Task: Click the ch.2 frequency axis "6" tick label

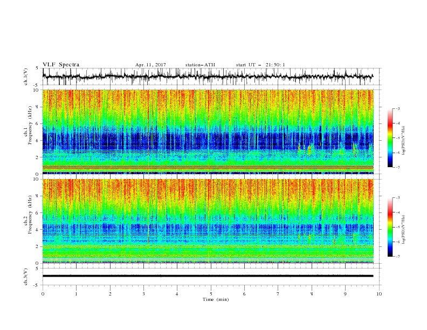Action: tap(38, 213)
